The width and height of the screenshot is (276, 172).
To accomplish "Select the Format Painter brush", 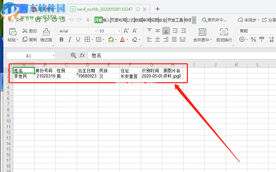I will pyautogui.click(x=46, y=32).
